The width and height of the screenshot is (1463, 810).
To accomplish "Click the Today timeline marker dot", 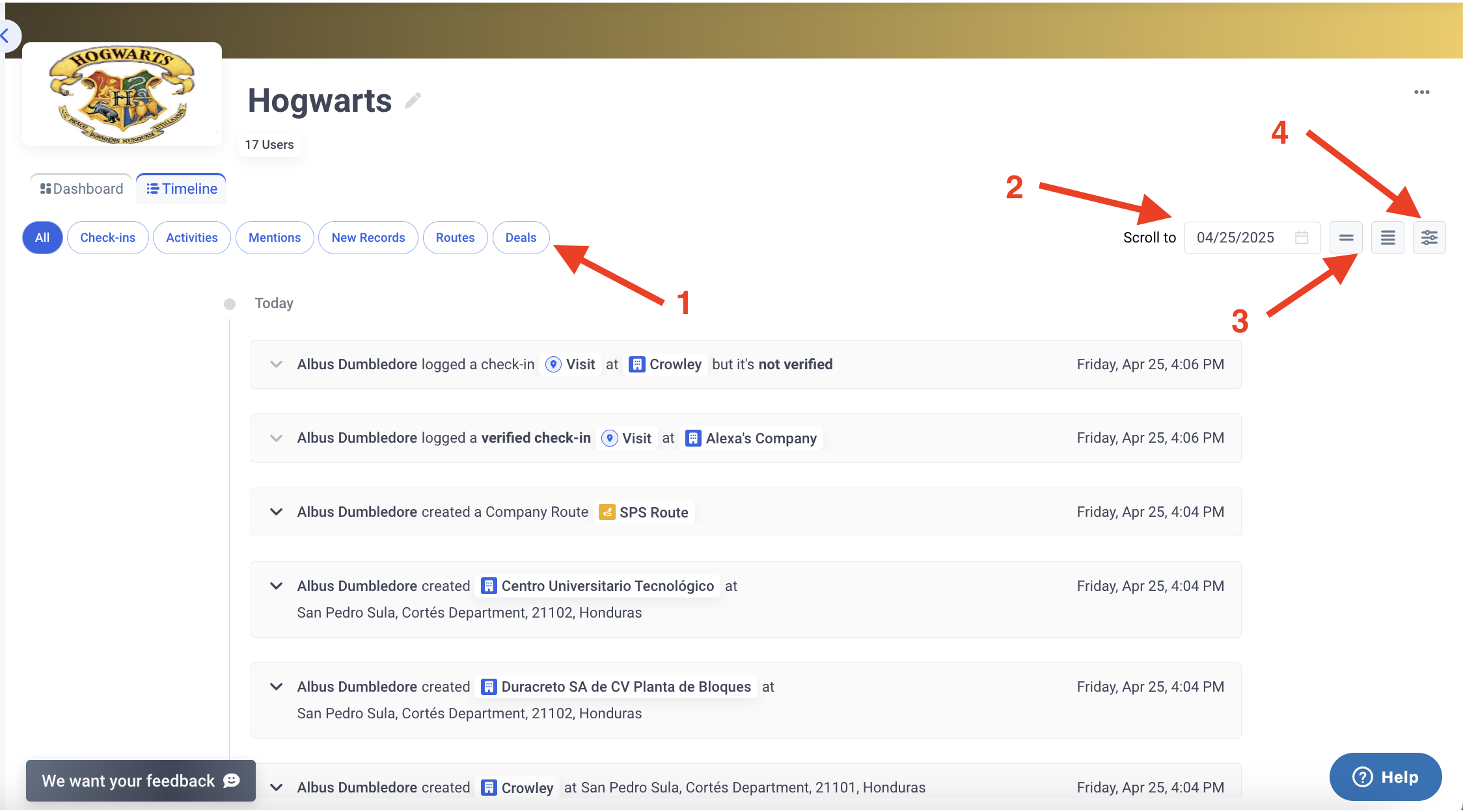I will click(230, 304).
